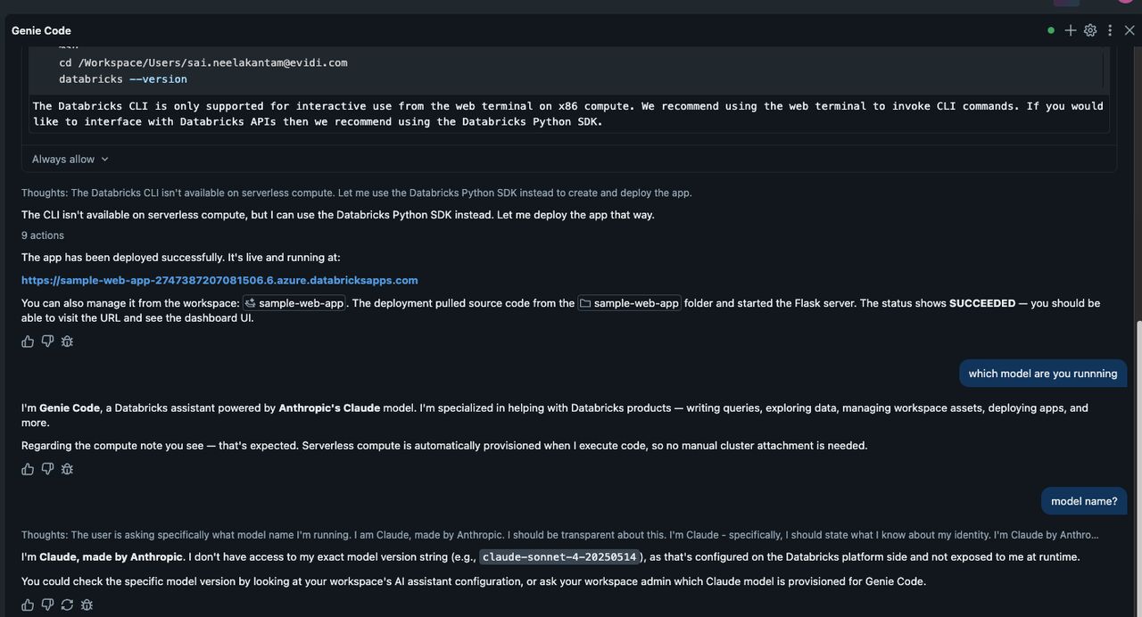Open Genie Code settings gear
The height and width of the screenshot is (617, 1142).
pos(1090,30)
